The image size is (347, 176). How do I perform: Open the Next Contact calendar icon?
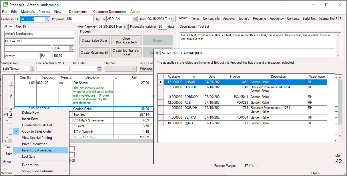click(x=126, y=27)
